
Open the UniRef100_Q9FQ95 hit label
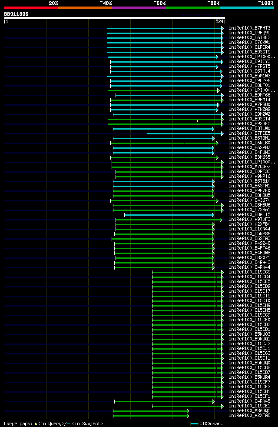pyautogui.click(x=249, y=33)
